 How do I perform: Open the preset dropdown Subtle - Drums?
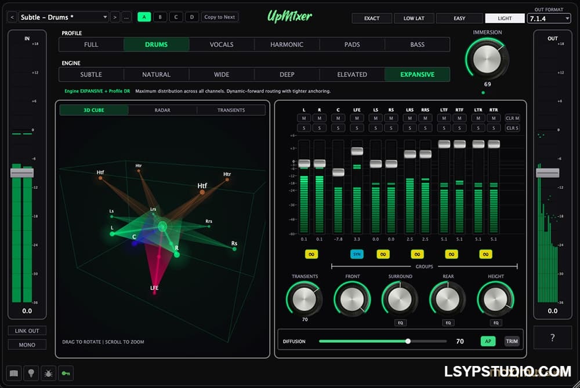tap(63, 17)
